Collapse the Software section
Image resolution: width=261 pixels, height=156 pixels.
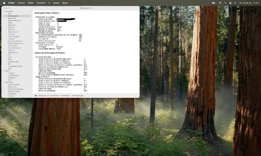pos(4,82)
